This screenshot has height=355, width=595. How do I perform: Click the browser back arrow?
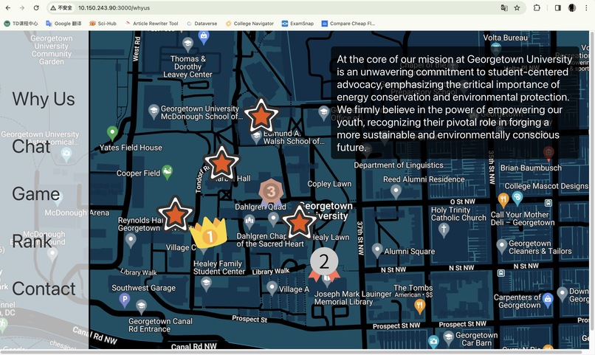coord(8,7)
